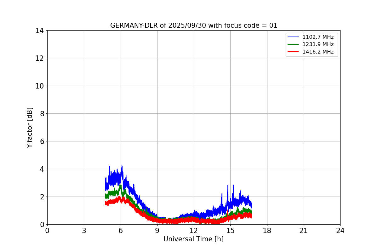The width and height of the screenshot is (378, 252).
Task: Click the blue curve peak near 6 h
Action: (x=122, y=166)
